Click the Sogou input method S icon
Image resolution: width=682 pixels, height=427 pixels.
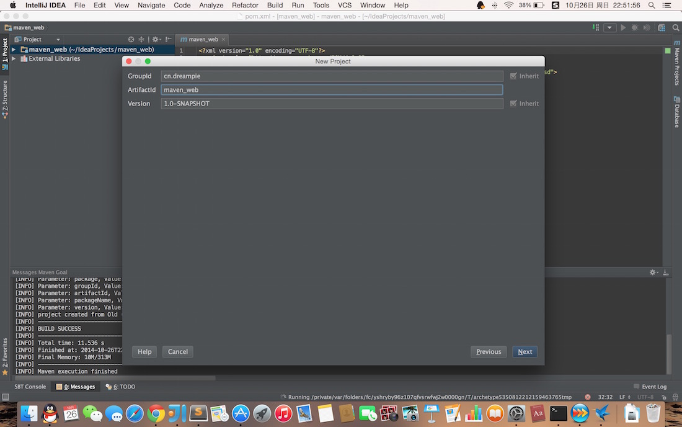coord(556,5)
